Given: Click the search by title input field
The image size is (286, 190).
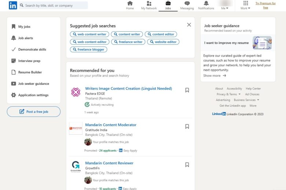Looking at the screenshot, I should (55, 5).
